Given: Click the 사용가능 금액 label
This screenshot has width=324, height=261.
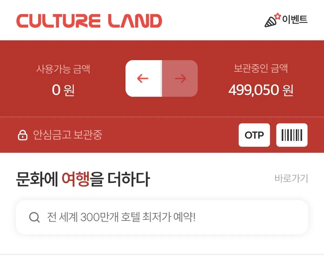Looking at the screenshot, I should pyautogui.click(x=63, y=69).
